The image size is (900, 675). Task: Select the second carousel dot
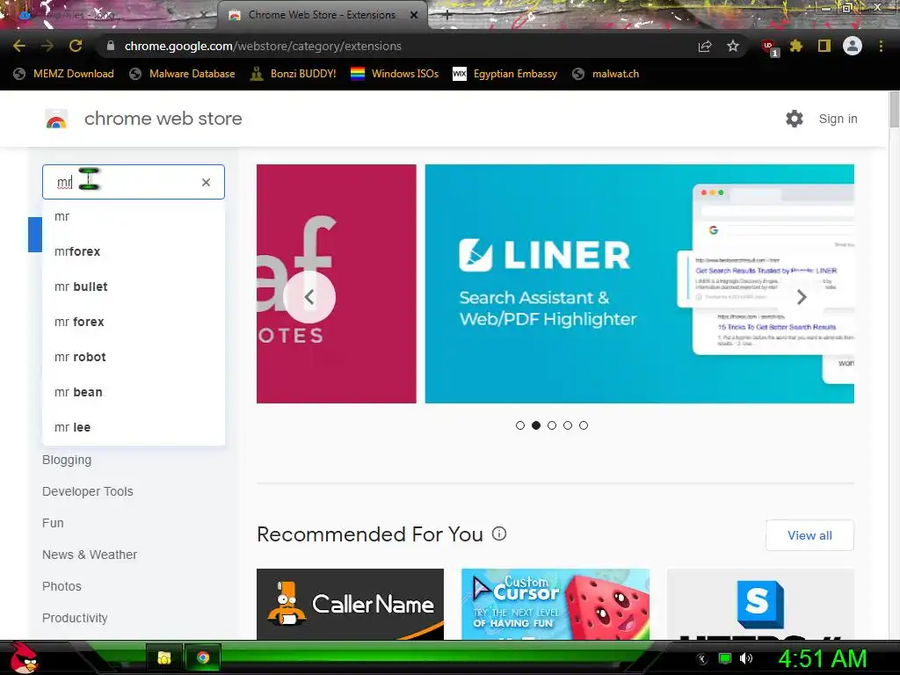pos(536,425)
